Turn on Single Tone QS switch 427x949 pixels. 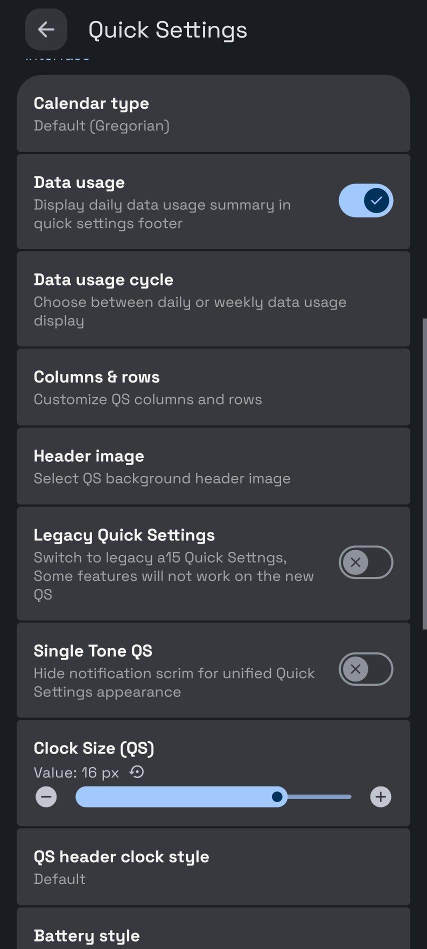366,669
